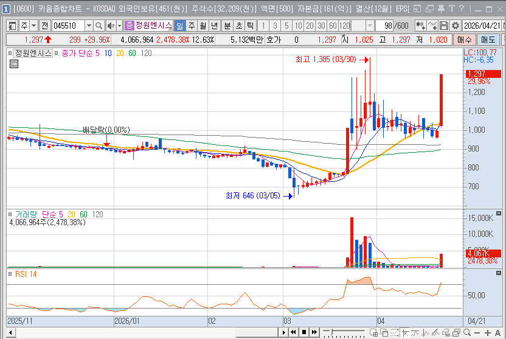Expand the 거래량 volume legend marker
The image size is (506, 339).
coord(10,214)
